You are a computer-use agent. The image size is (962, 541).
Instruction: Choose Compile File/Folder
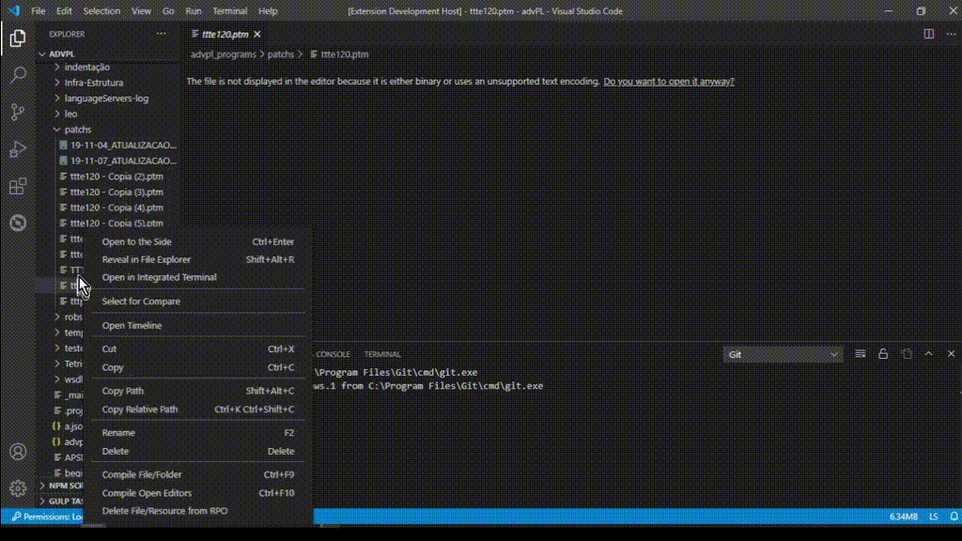(x=197, y=474)
